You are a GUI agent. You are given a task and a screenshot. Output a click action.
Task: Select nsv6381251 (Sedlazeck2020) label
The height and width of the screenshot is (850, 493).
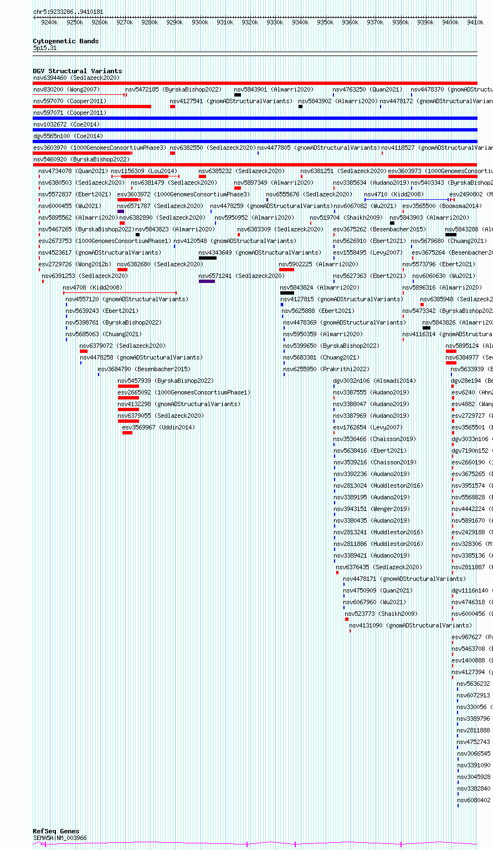pos(344,171)
